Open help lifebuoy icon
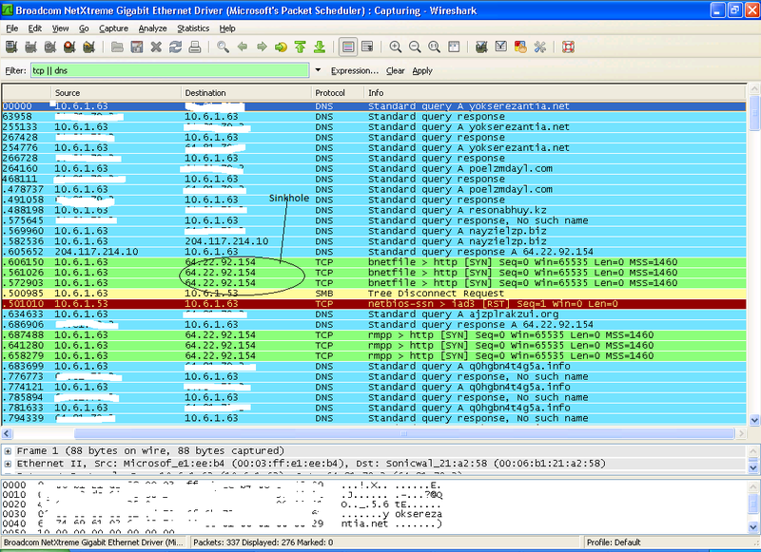The width and height of the screenshot is (761, 552). 568,47
